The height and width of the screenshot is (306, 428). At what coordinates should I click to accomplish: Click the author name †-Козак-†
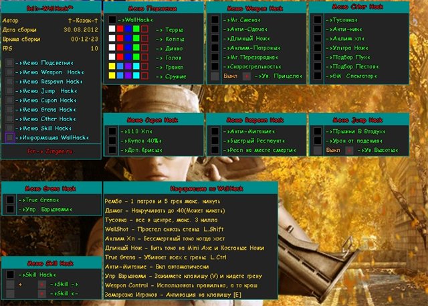[x=83, y=21]
